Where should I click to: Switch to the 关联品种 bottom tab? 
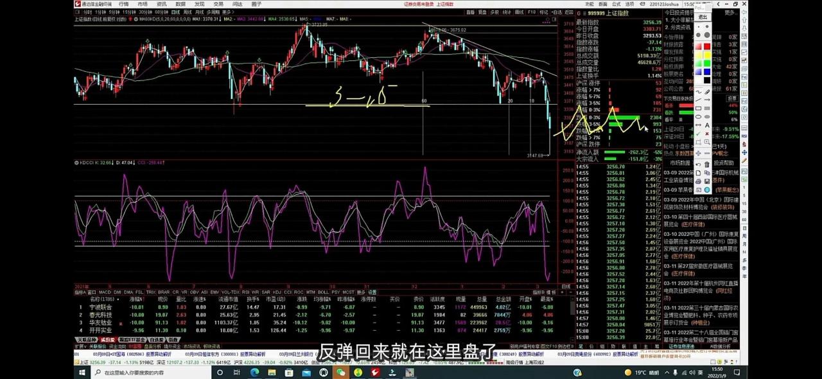click(x=87, y=340)
